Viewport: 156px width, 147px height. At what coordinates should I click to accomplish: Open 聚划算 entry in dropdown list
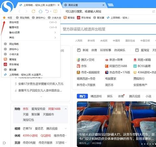click(x=31, y=69)
